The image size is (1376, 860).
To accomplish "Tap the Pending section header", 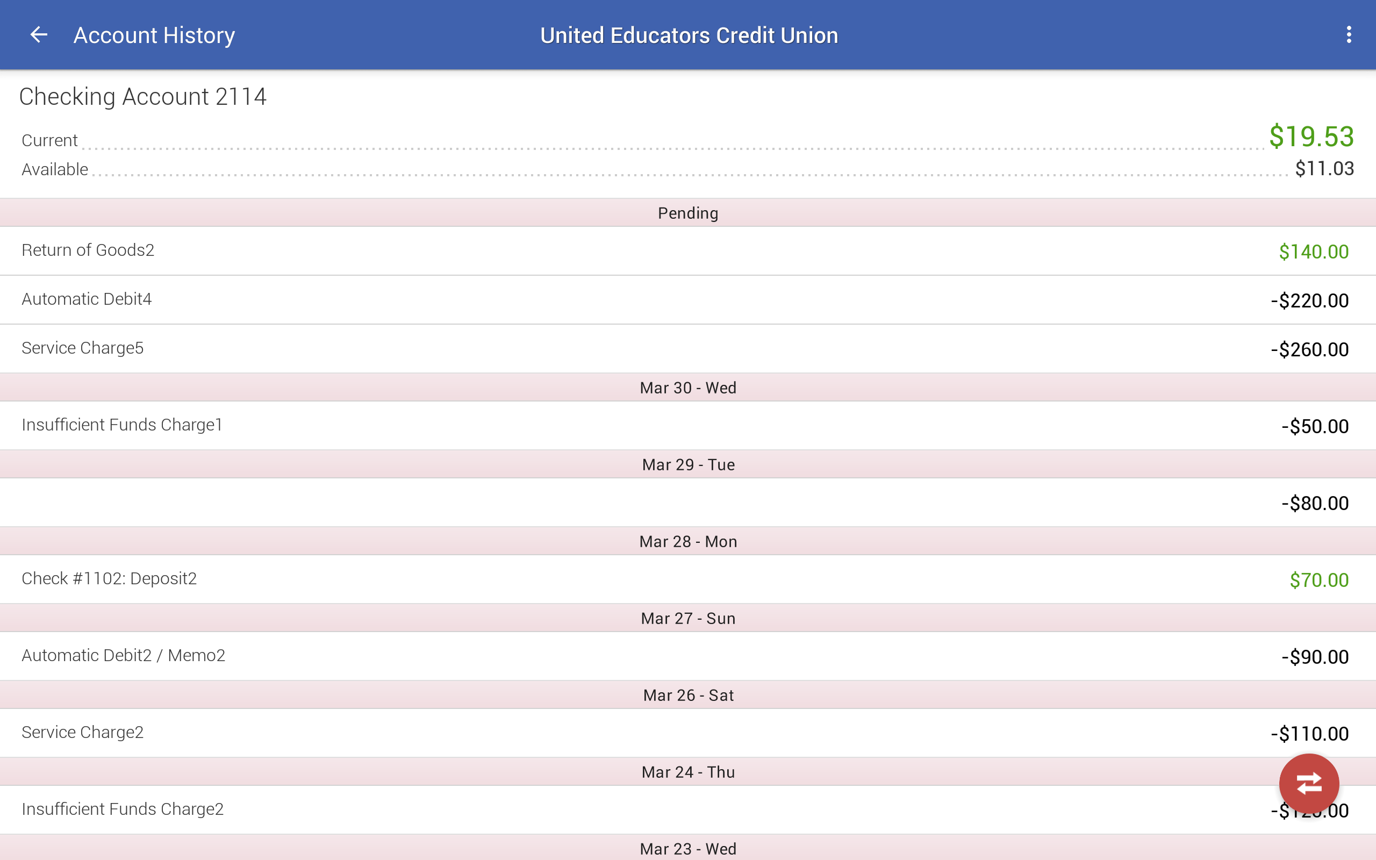I will 688,213.
